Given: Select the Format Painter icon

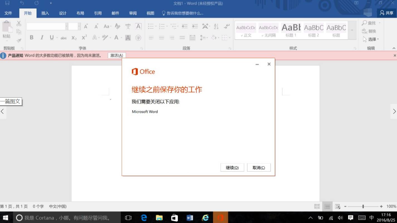Looking at the screenshot, I should click(x=19, y=40).
